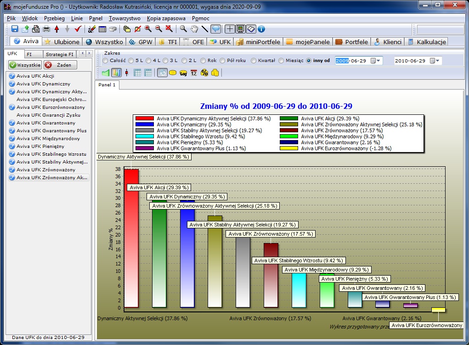Screen dimensions: 469x345
Task: Switch to bar chart view icon
Action: 117,73
